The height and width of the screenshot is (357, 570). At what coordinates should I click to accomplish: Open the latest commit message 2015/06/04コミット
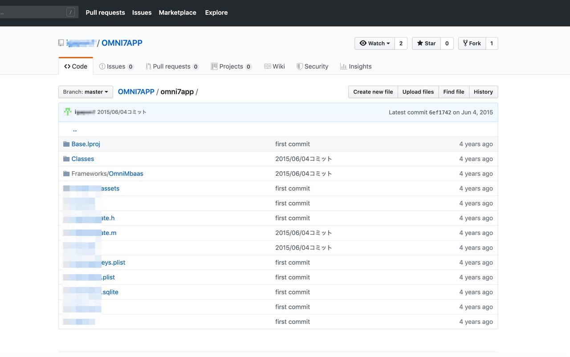[122, 112]
